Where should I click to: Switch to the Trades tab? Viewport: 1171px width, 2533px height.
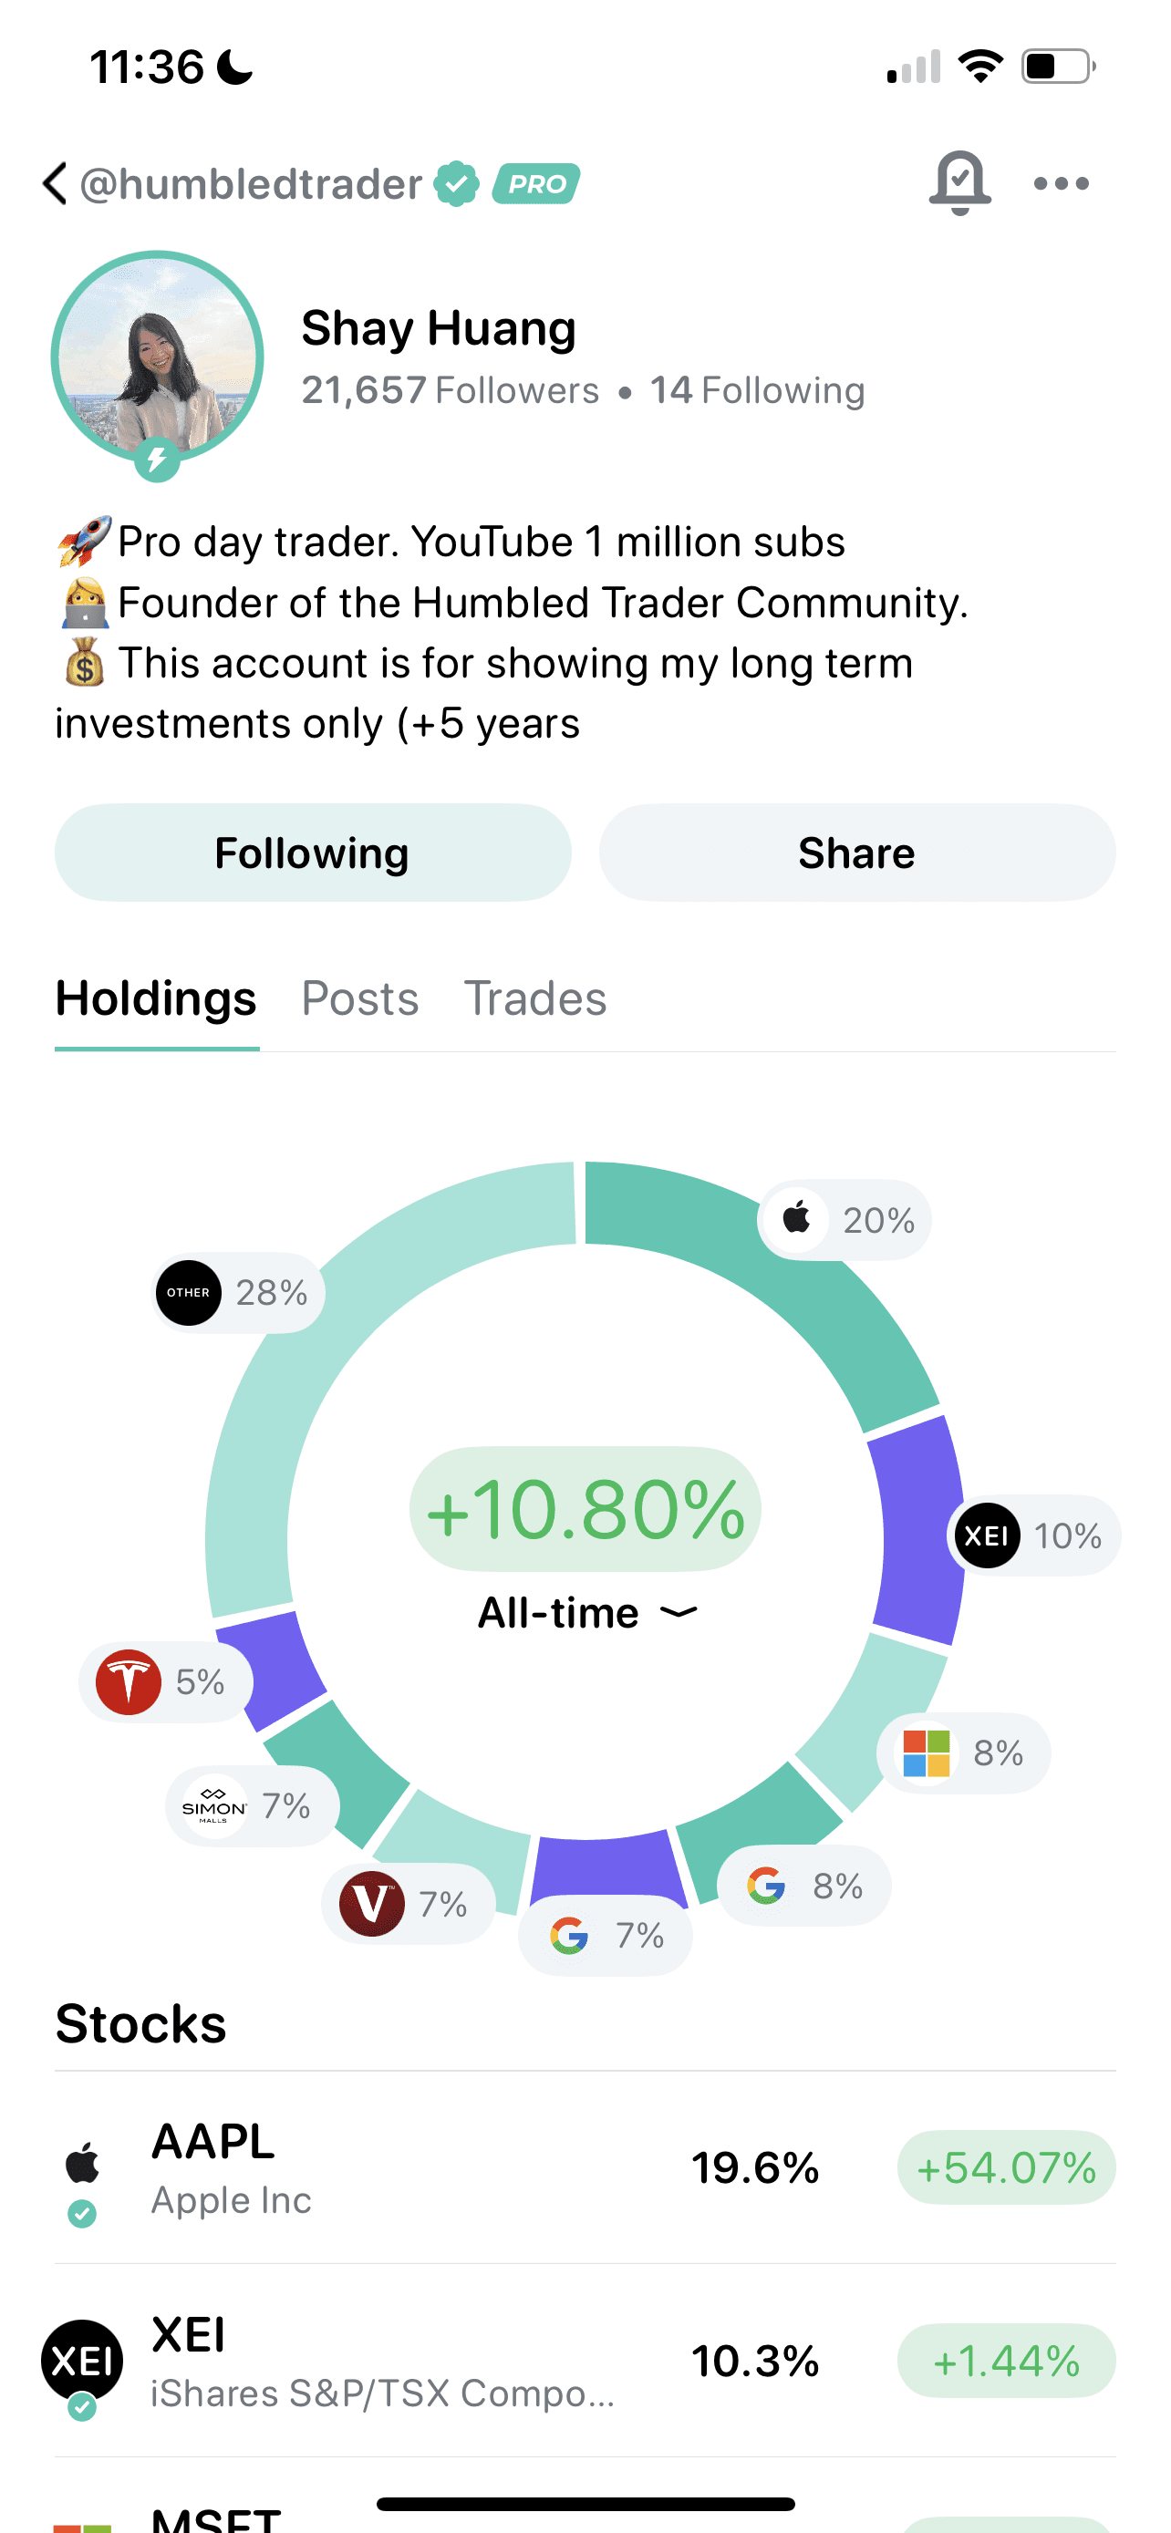click(534, 999)
